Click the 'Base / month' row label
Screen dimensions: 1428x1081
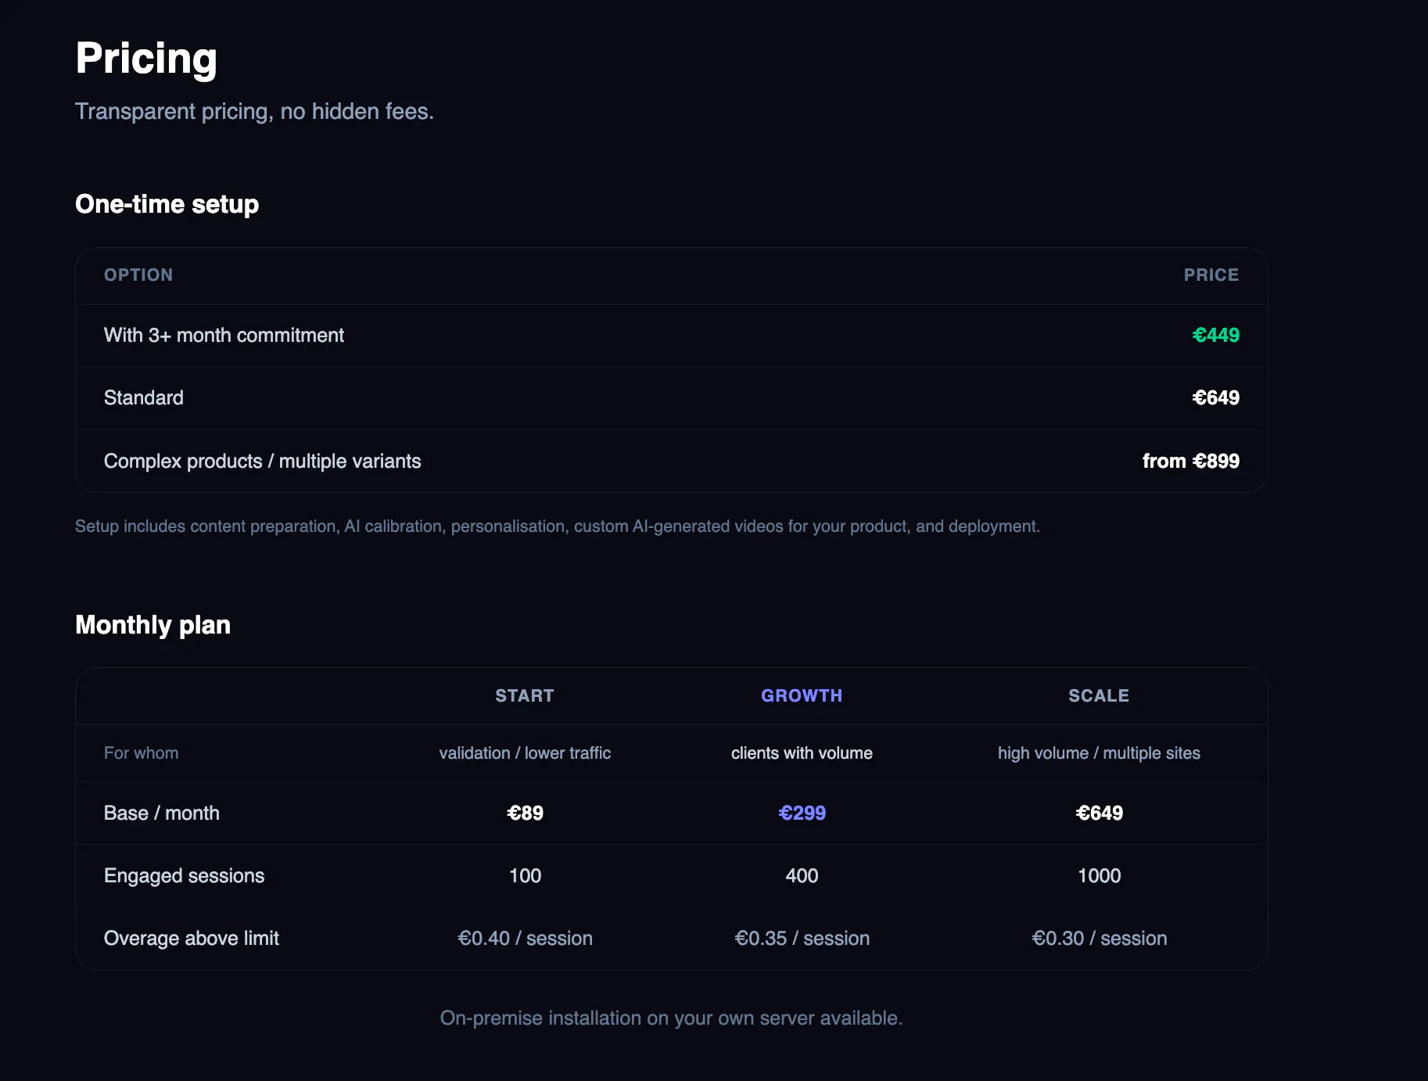pyautogui.click(x=162, y=813)
